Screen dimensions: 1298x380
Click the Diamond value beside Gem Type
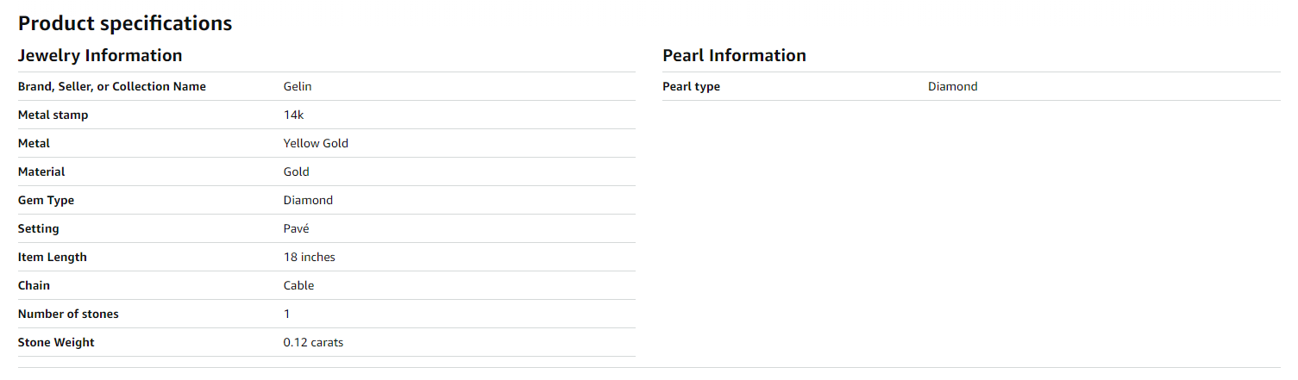tap(308, 200)
